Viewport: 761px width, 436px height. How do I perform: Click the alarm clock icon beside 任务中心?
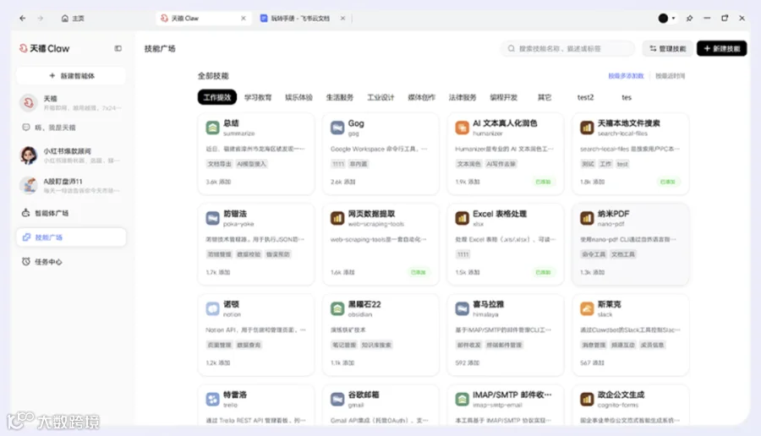pyautogui.click(x=25, y=261)
